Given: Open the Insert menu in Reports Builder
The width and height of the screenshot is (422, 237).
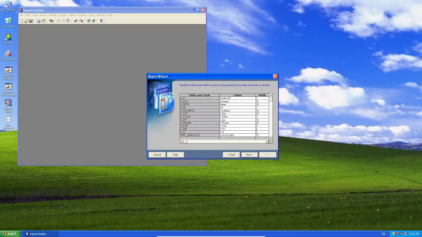Looking at the screenshot, I should pos(43,15).
